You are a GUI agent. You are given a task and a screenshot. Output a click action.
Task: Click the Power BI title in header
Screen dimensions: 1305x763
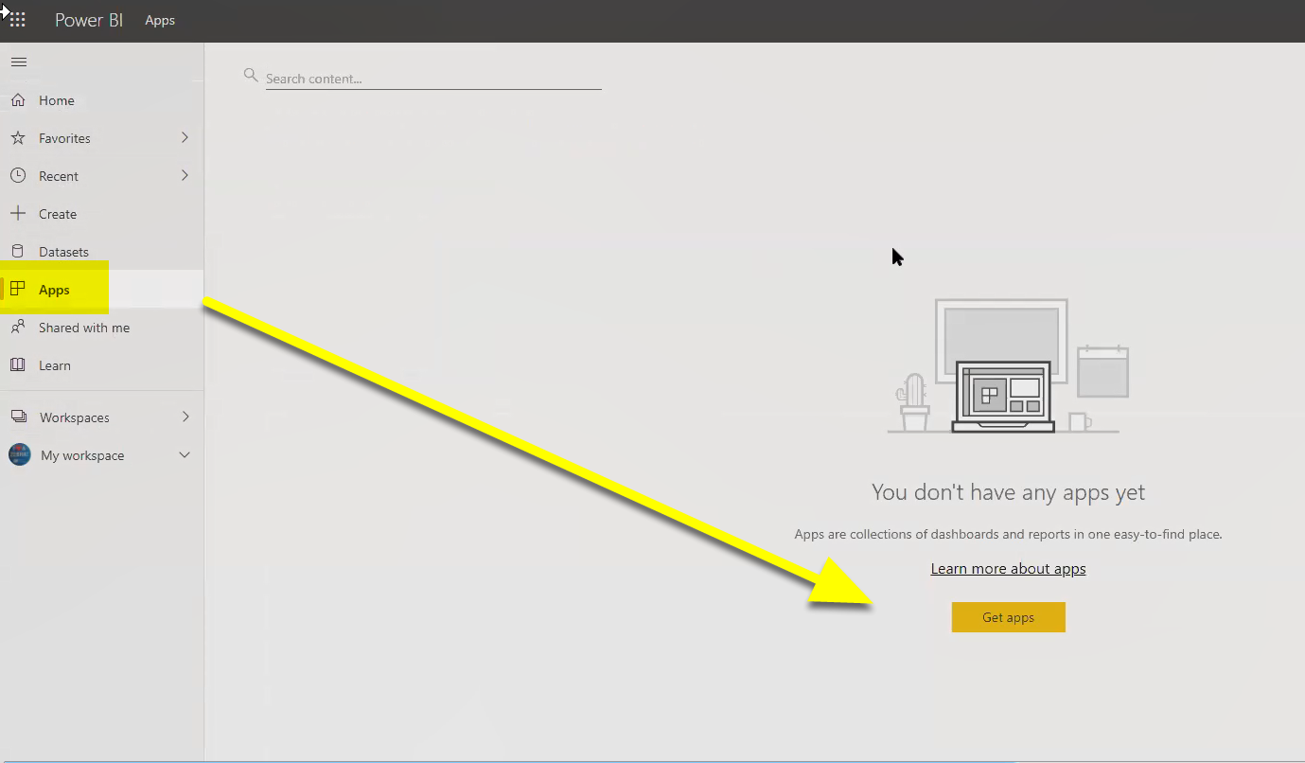(89, 20)
